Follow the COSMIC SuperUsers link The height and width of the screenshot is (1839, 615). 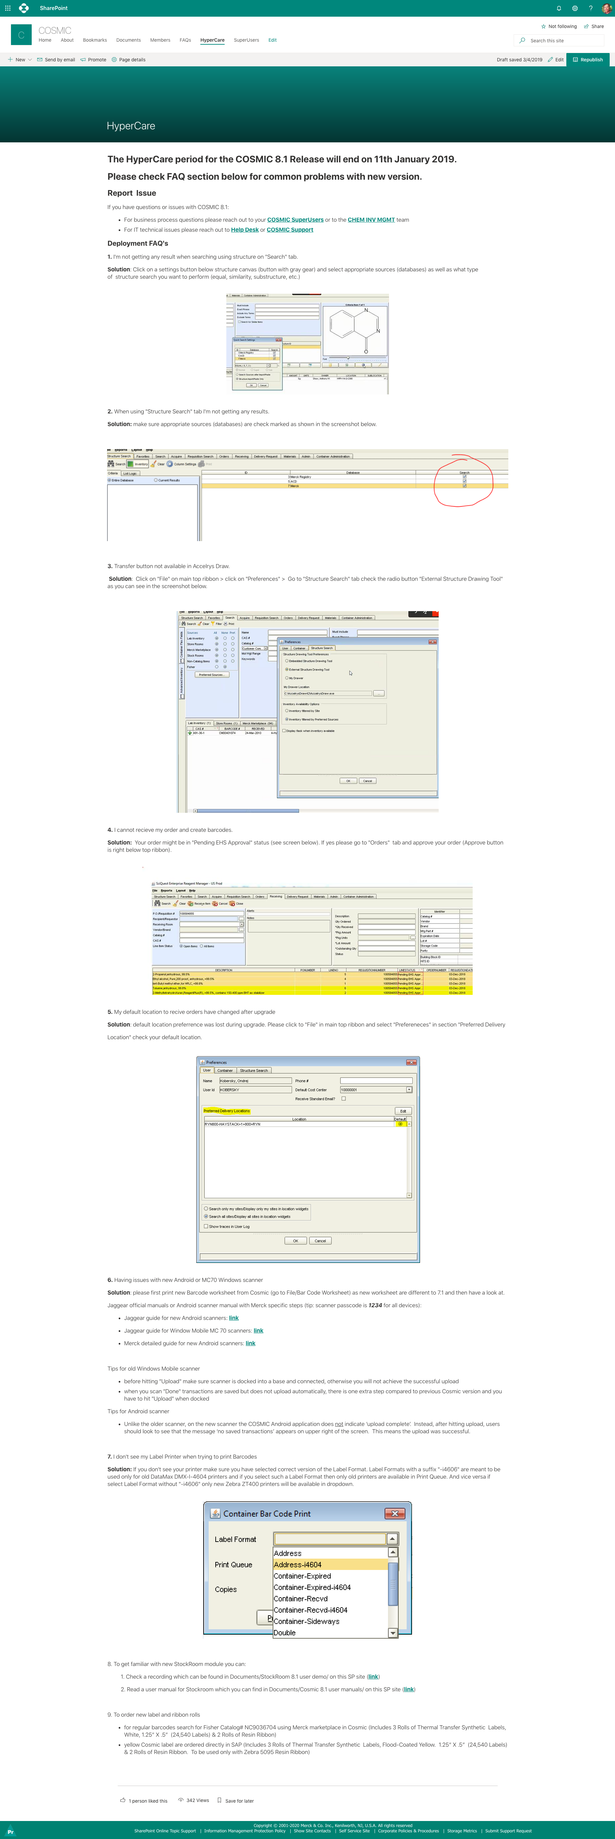(x=295, y=220)
